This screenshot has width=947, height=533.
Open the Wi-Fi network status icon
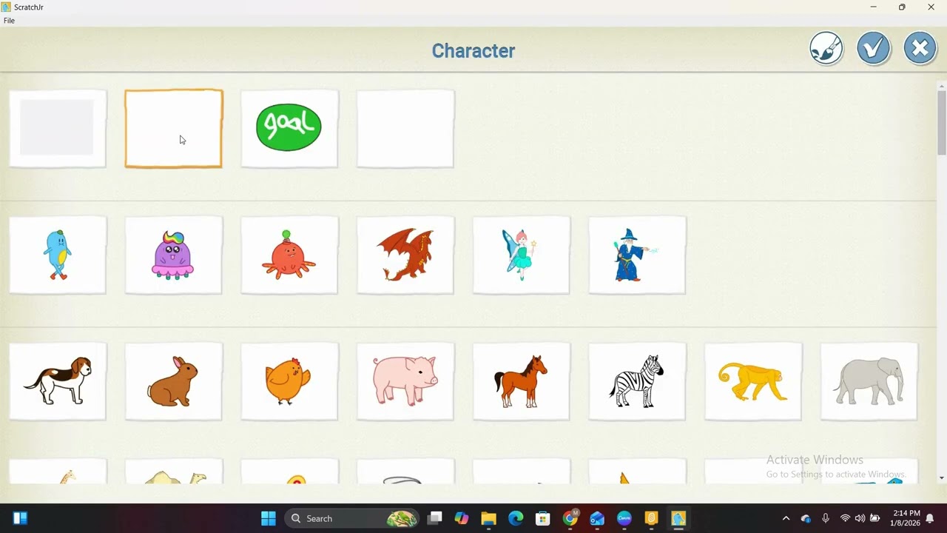[x=845, y=518]
